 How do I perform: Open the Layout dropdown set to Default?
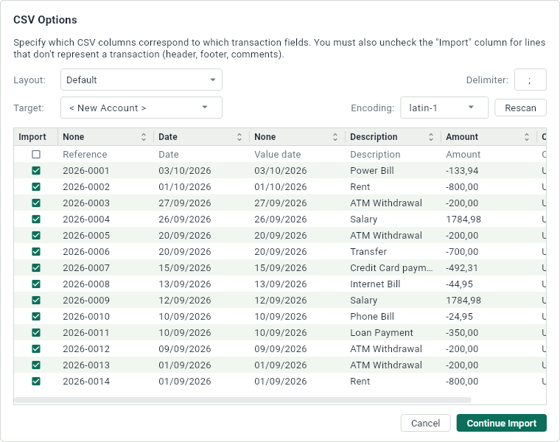[x=141, y=80]
